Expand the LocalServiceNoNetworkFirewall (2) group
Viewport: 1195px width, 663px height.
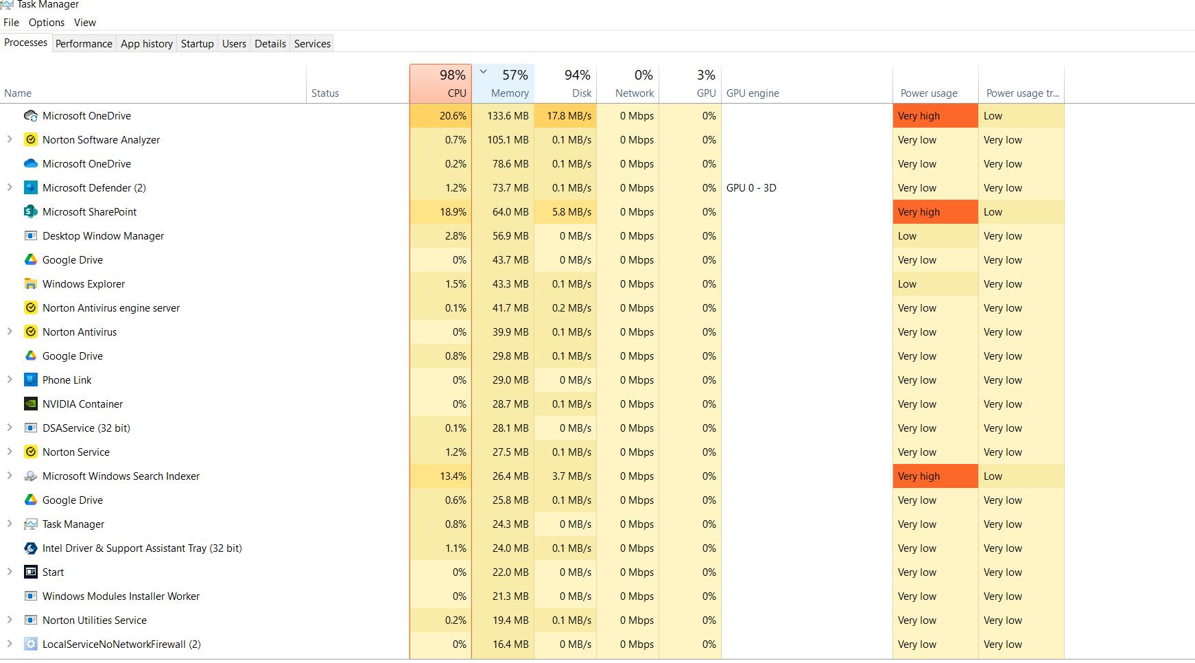[x=10, y=644]
